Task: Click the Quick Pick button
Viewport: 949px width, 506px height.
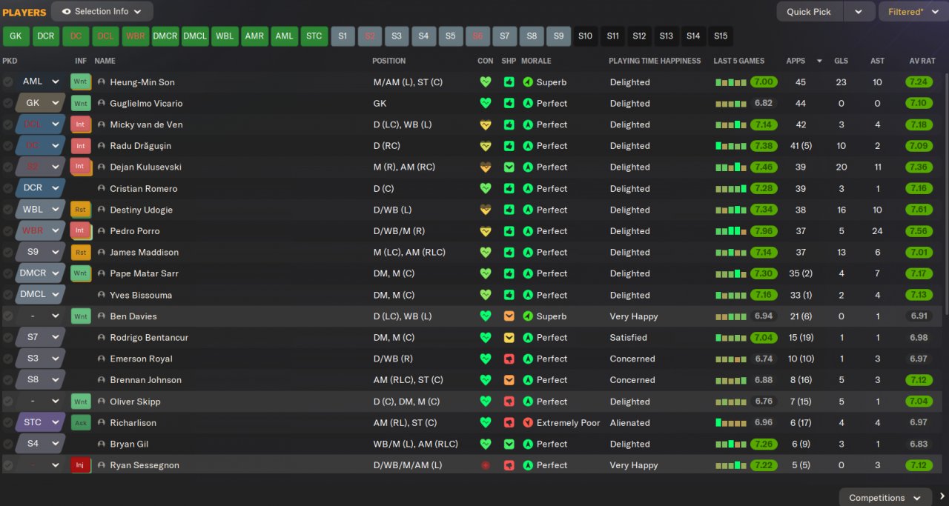Action: coord(808,11)
